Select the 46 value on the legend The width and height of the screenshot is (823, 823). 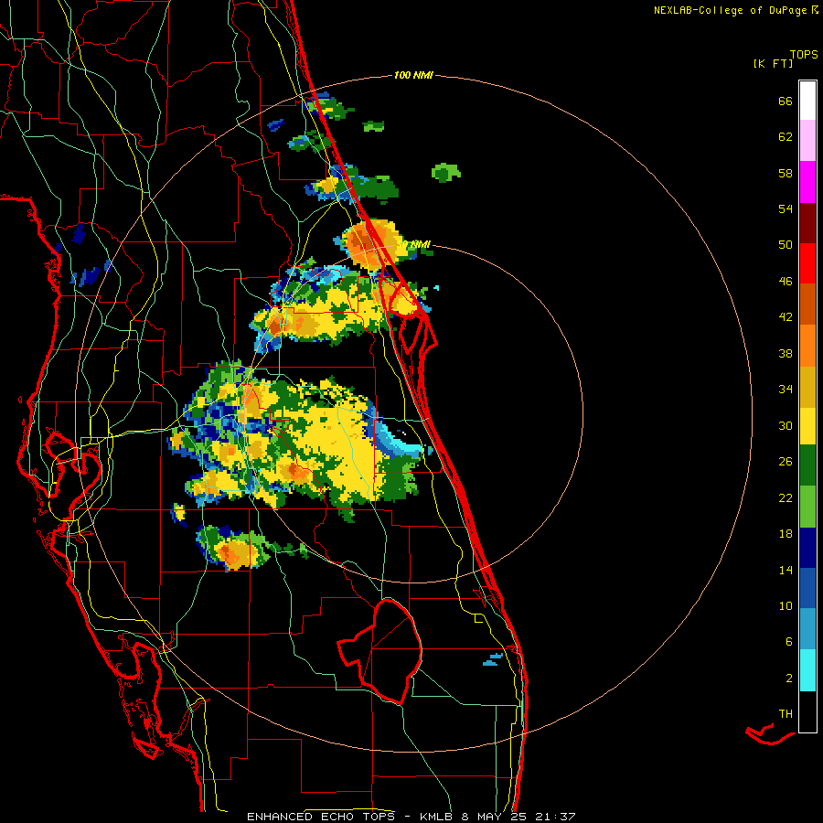pos(786,282)
